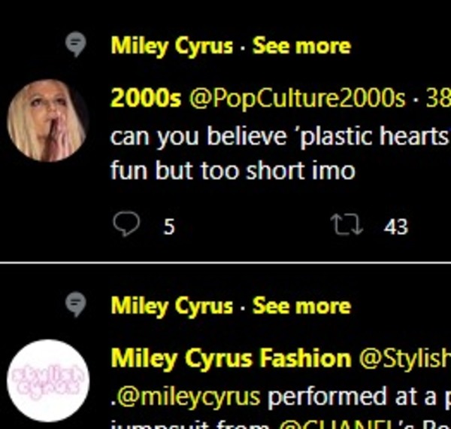Viewport: 451px width, 429px height.
Task: Click the retweet count of 43
Action: [x=396, y=226]
